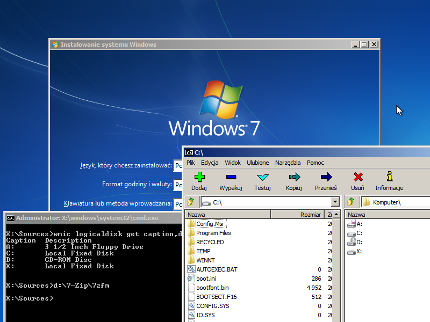This screenshot has height=322, width=430.
Task: Click the Komputer\ address path field
Action: point(396,202)
